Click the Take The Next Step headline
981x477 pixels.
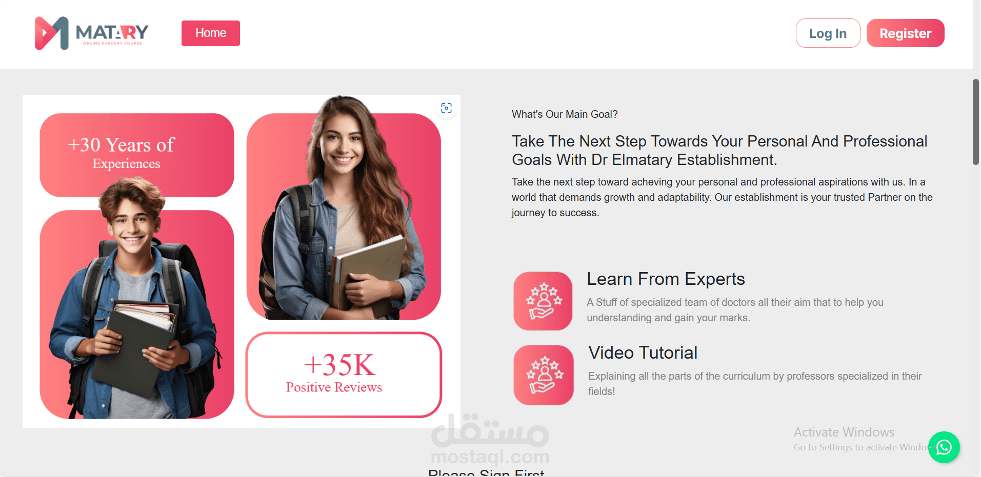[x=719, y=150]
